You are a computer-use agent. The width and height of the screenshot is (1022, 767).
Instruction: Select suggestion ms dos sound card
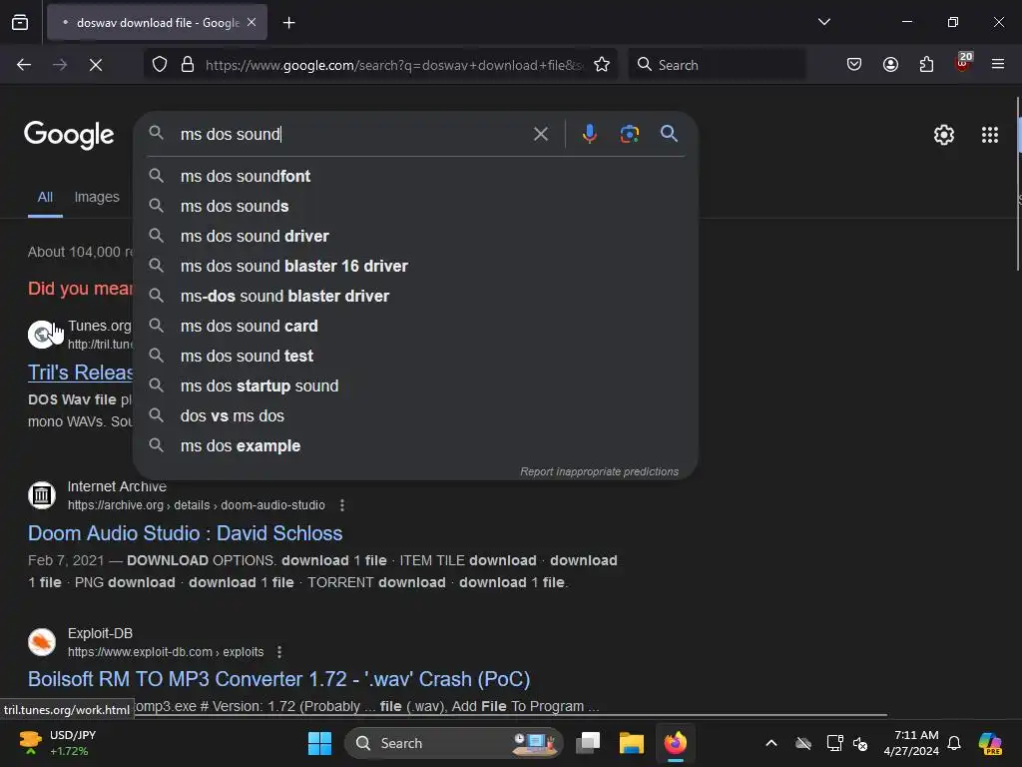[x=416, y=327]
